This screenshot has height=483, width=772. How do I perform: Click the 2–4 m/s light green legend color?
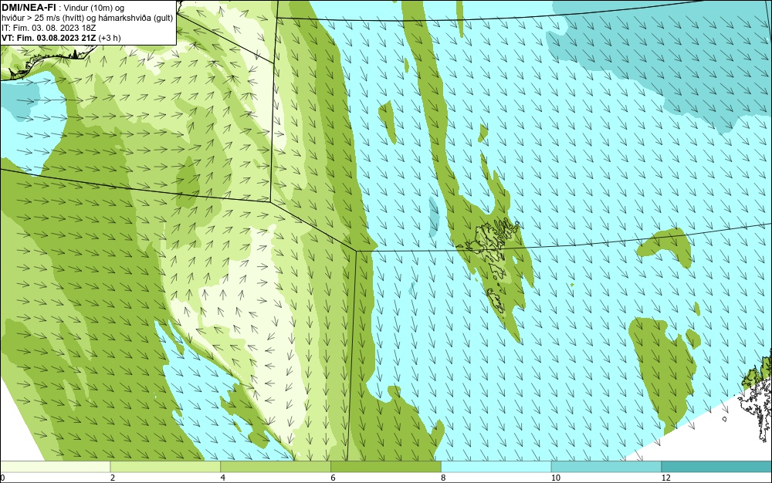tap(165, 466)
